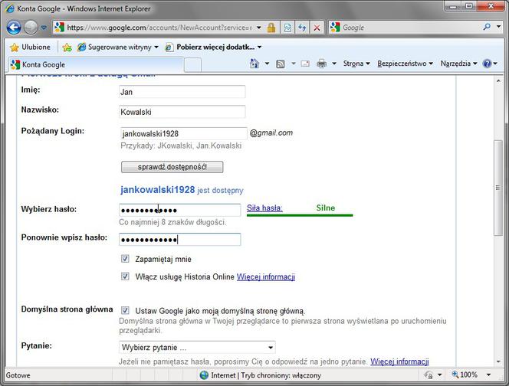Screen dimensions: 509x386
Task: Open Więcej informacji link near Historia Online
Action: [266, 276]
